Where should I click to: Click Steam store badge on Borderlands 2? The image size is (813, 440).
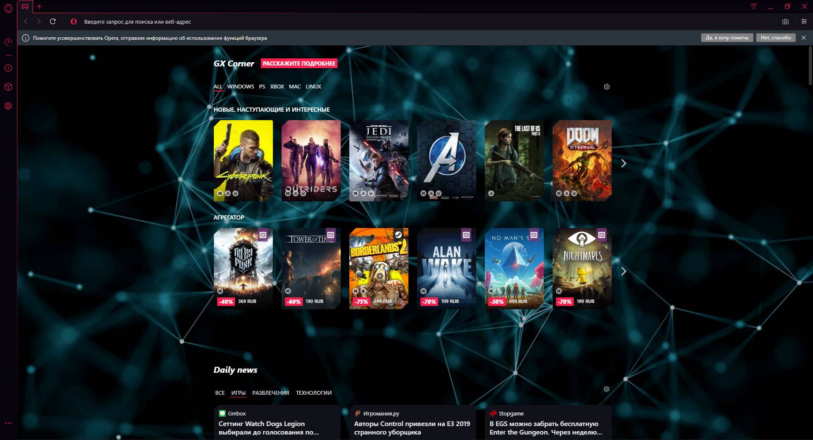pos(398,235)
